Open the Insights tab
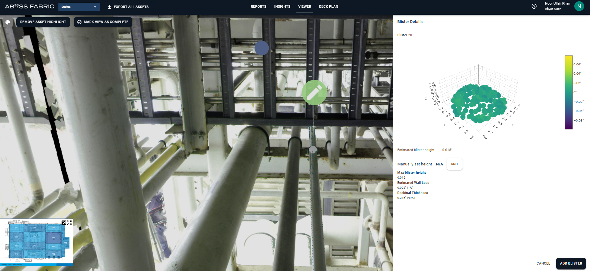Viewport: 590px width, 271px height. click(x=282, y=6)
